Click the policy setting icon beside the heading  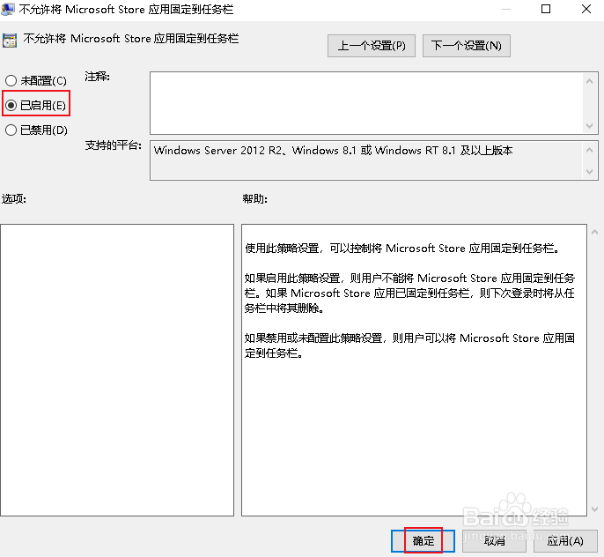pos(10,40)
